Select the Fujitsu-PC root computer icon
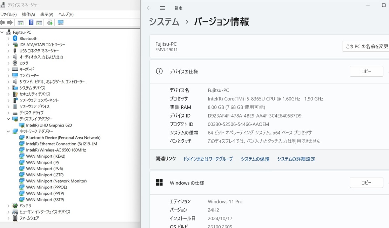 point(9,32)
